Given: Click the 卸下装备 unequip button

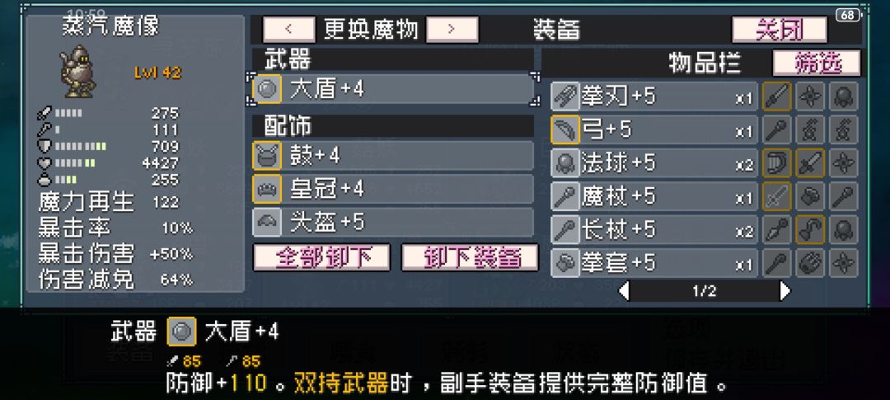Looking at the screenshot, I should pos(470,257).
